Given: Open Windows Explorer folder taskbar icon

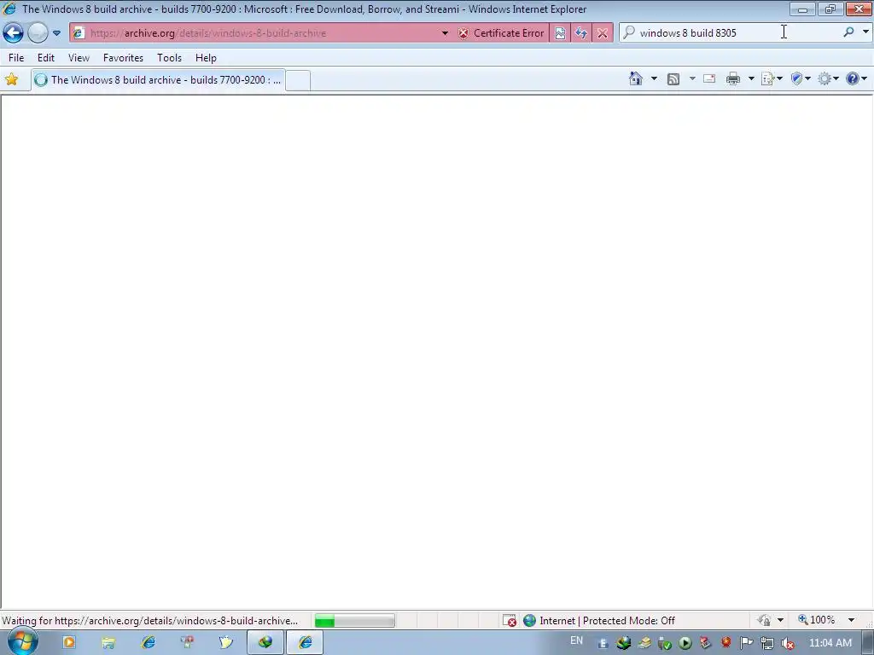Looking at the screenshot, I should coord(108,642).
